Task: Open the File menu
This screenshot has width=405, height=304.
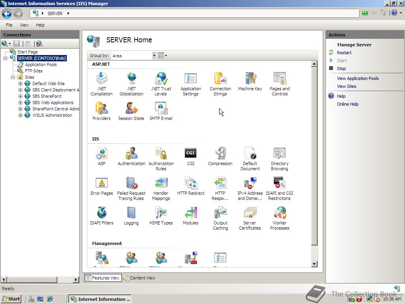Action: click(9, 25)
